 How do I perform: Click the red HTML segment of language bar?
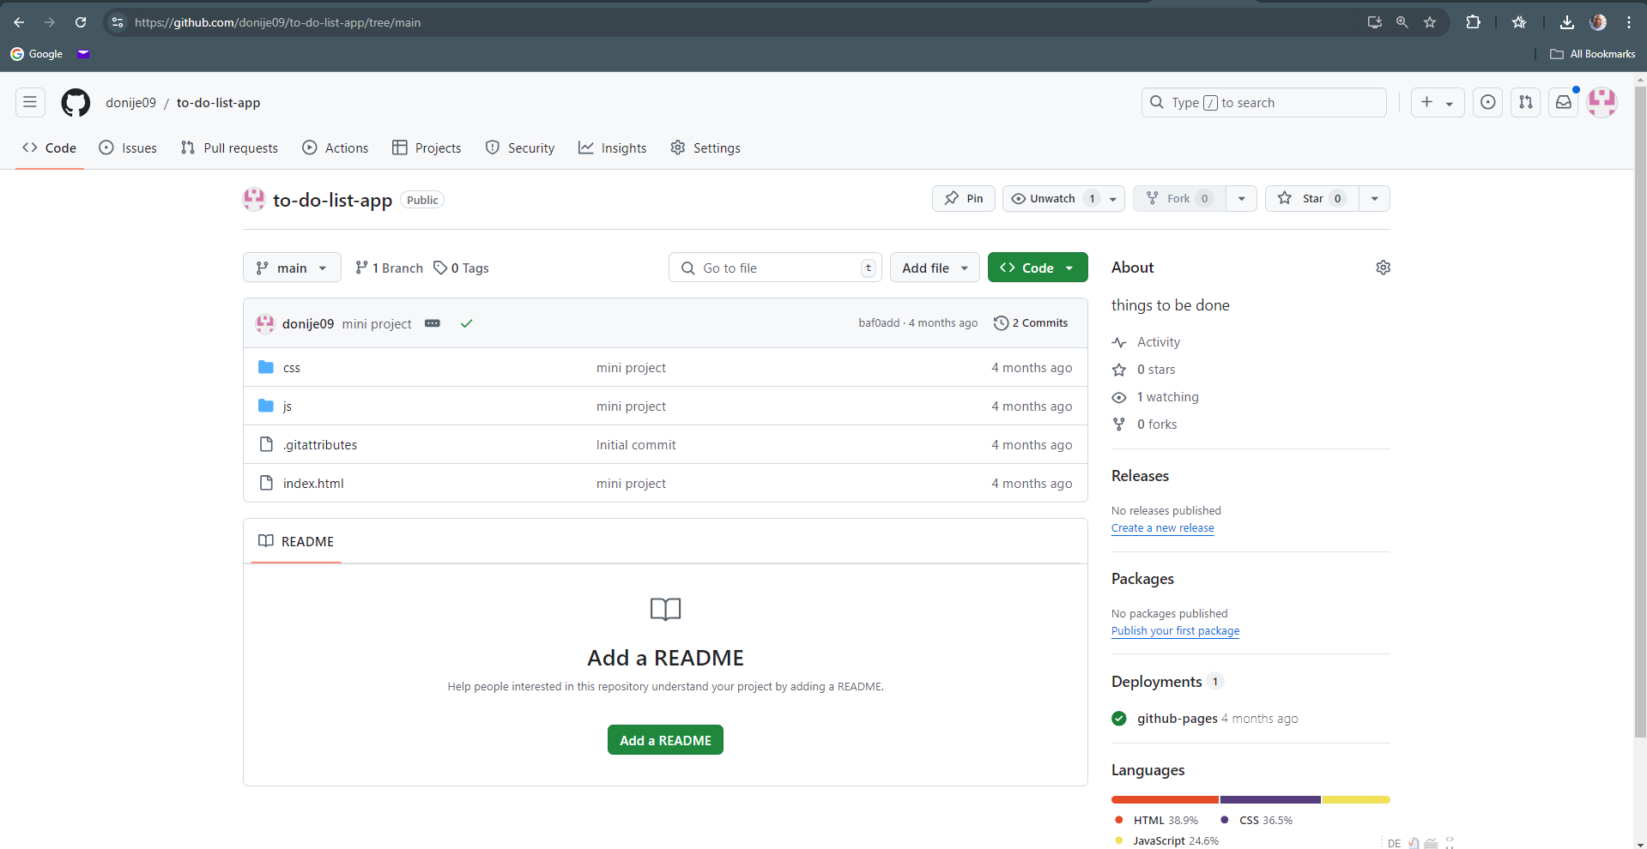[1165, 800]
